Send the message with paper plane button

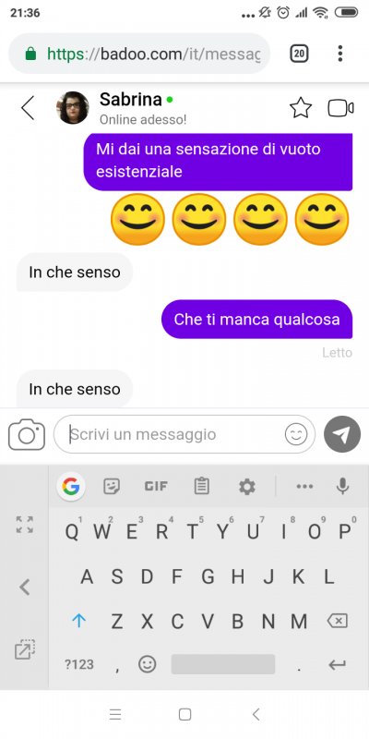pyautogui.click(x=342, y=434)
